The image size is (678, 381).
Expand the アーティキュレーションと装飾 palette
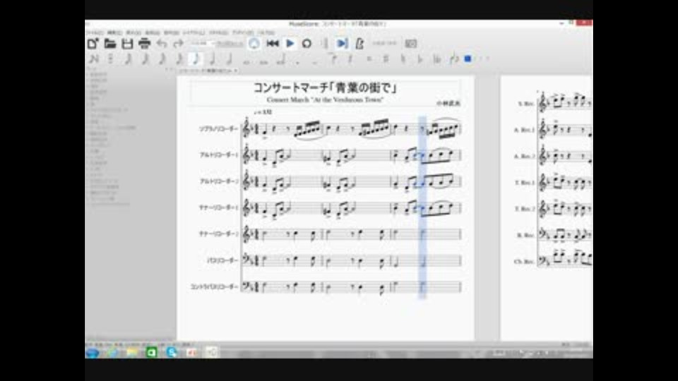[x=112, y=128]
